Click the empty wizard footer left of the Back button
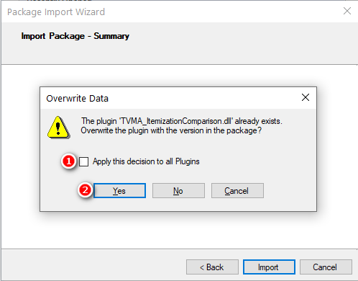 click(93, 267)
